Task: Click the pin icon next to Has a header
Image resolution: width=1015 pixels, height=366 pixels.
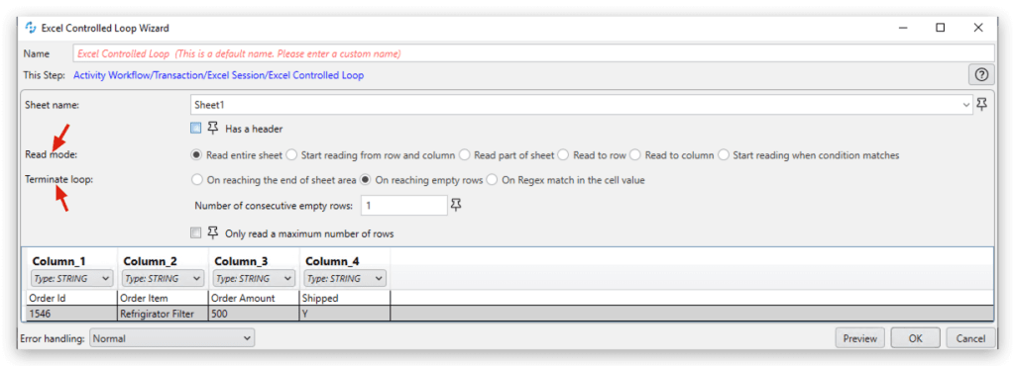Action: tap(213, 129)
